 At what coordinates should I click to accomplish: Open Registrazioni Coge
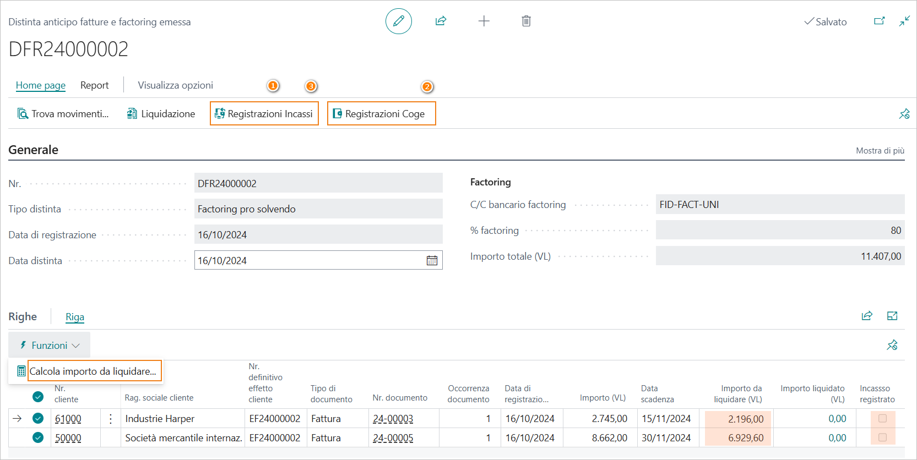click(x=381, y=114)
